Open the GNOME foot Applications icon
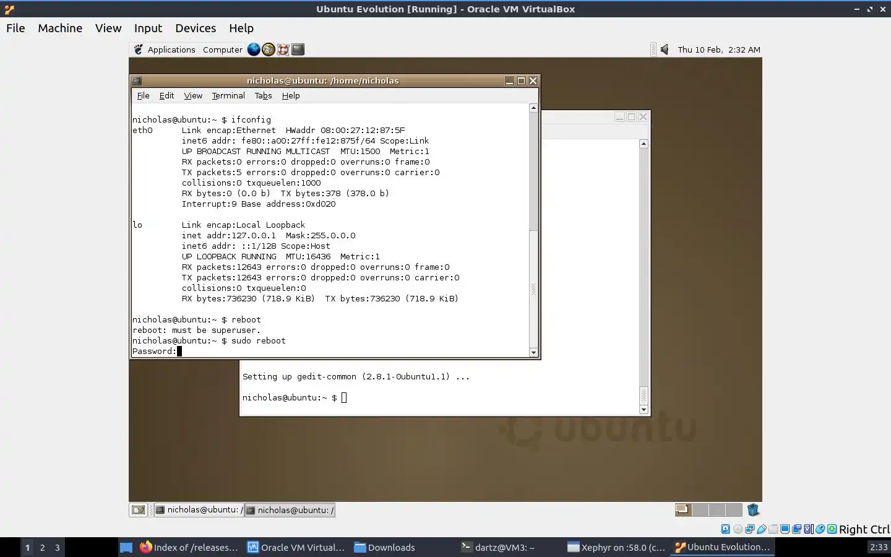 point(139,50)
